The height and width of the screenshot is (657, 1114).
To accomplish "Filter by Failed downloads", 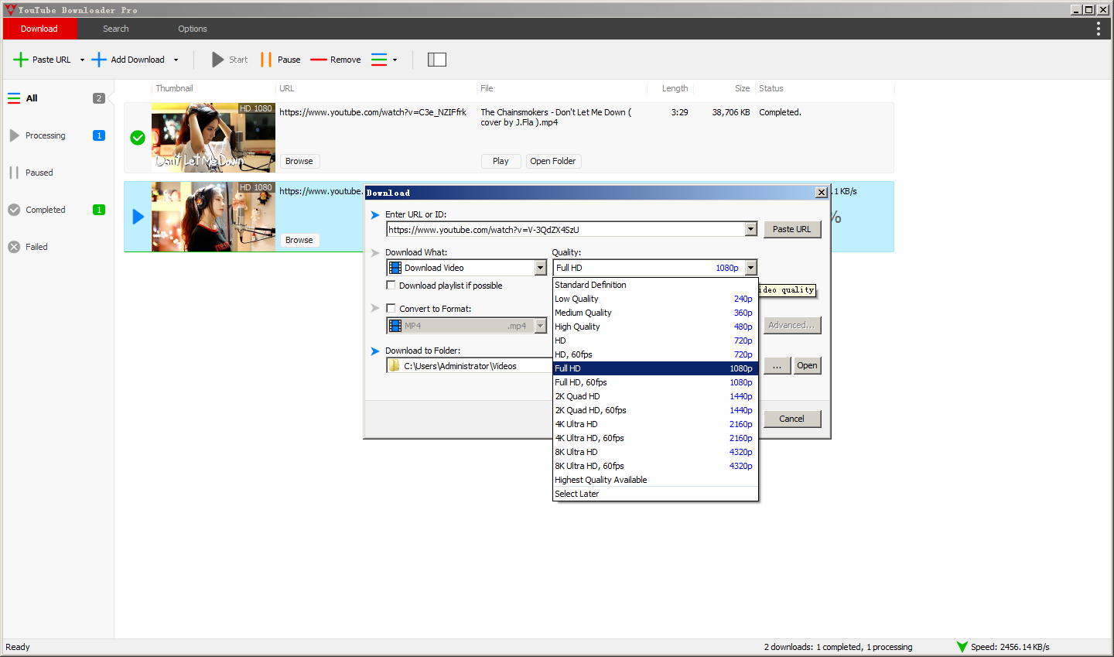I will pyautogui.click(x=57, y=247).
